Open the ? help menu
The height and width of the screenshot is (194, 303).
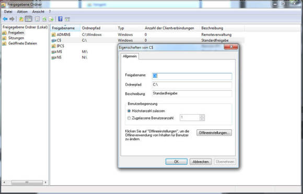pyautogui.click(x=50, y=12)
